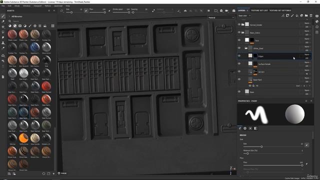320x180 pixels.
Task: Hide the Base_Colors folder layer
Action: 239,32
